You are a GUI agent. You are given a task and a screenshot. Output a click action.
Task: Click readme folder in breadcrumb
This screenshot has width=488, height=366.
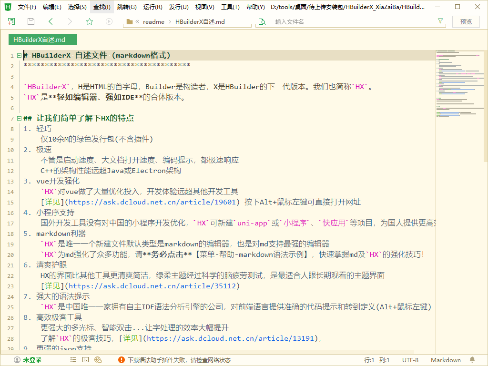coord(153,21)
